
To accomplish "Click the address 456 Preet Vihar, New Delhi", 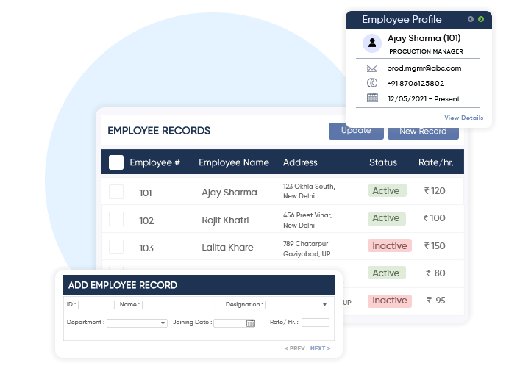I will (307, 220).
